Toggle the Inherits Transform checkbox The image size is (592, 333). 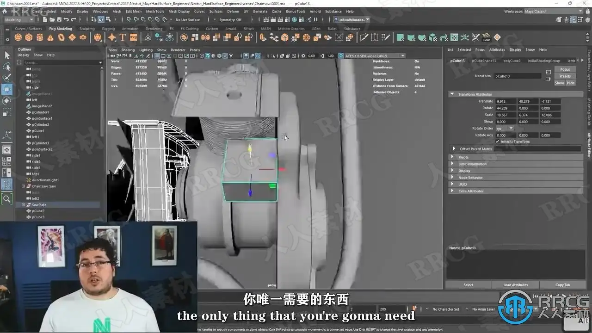pos(497,142)
